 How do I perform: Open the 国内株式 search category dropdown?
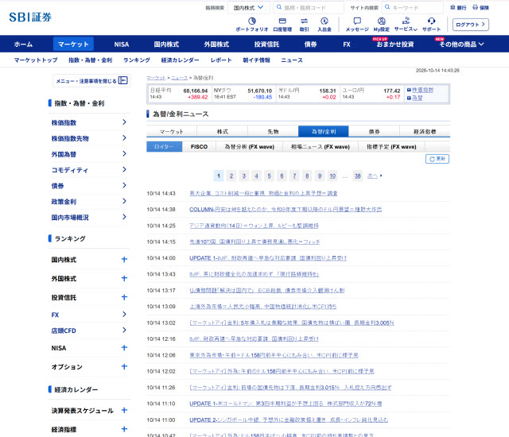point(249,7)
